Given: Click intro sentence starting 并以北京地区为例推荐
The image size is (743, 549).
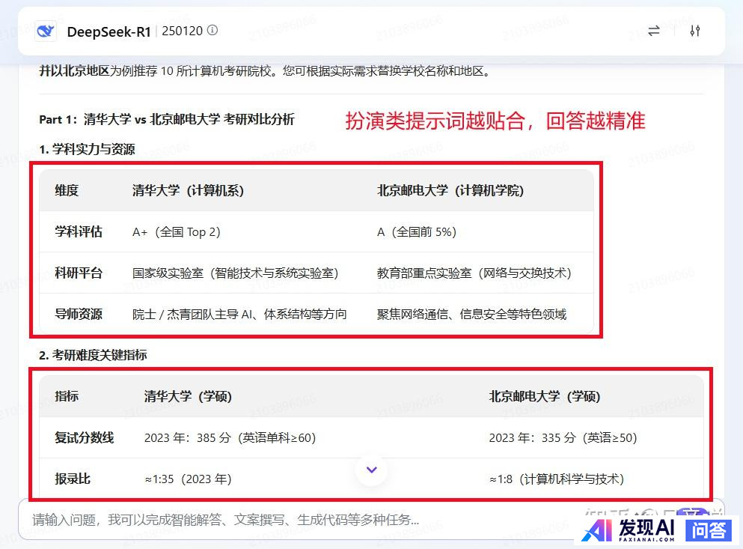Looking at the screenshot, I should pyautogui.click(x=264, y=71).
